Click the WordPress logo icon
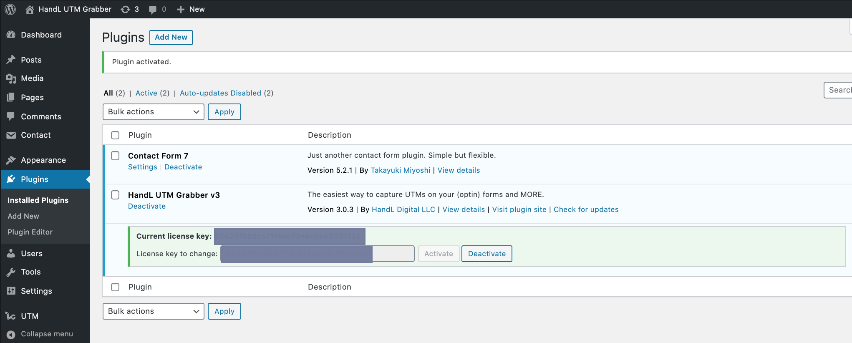This screenshot has width=852, height=343. [10, 9]
